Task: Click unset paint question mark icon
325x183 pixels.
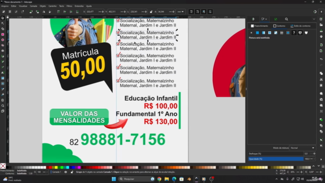Action: click(294, 33)
